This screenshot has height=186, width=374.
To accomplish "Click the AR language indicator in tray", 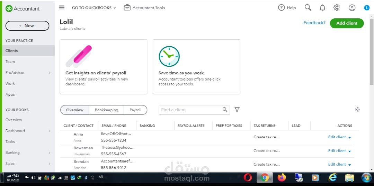I will pos(101,177).
